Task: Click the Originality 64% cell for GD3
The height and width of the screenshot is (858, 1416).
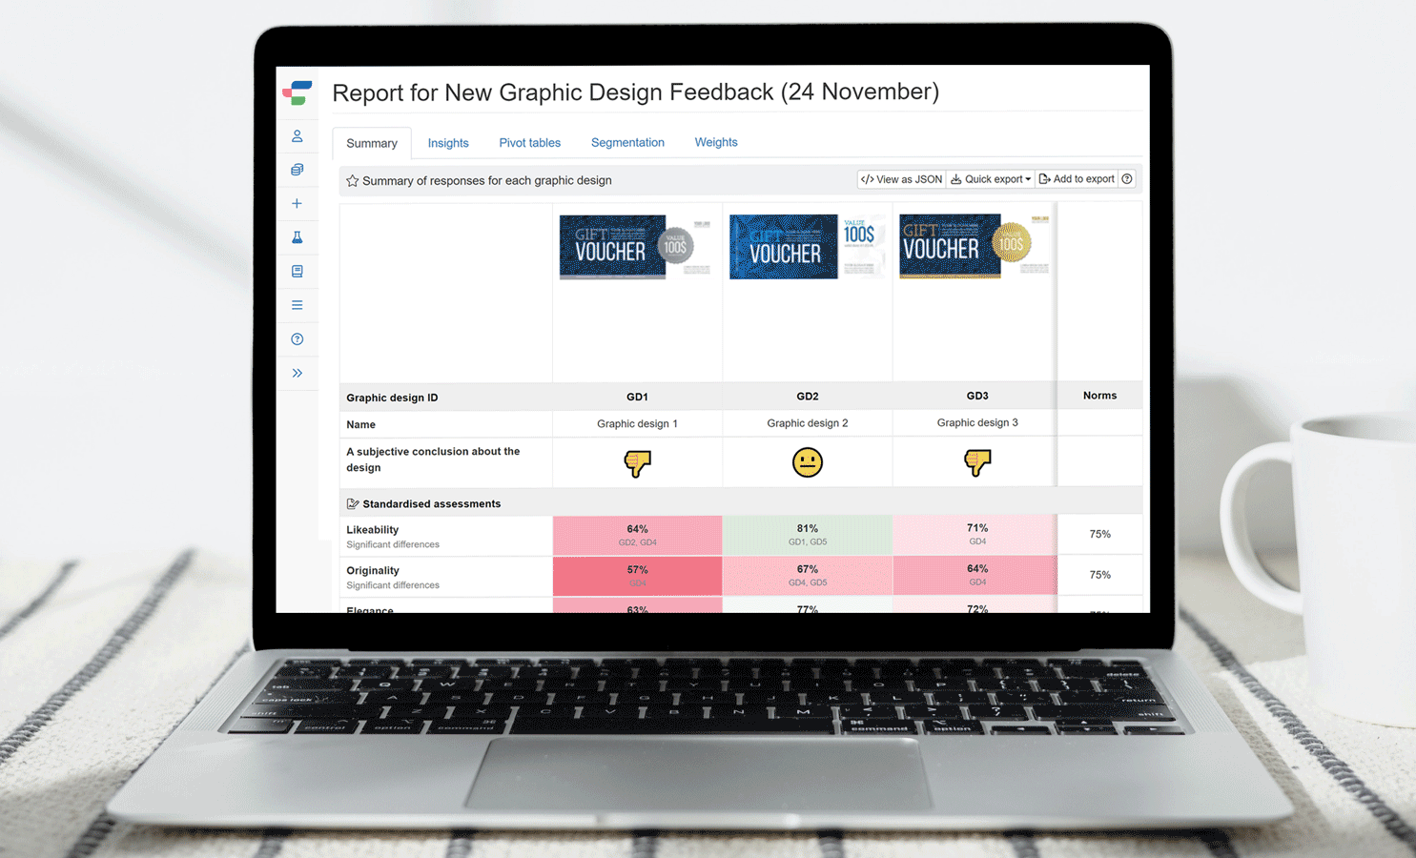Action: (975, 575)
